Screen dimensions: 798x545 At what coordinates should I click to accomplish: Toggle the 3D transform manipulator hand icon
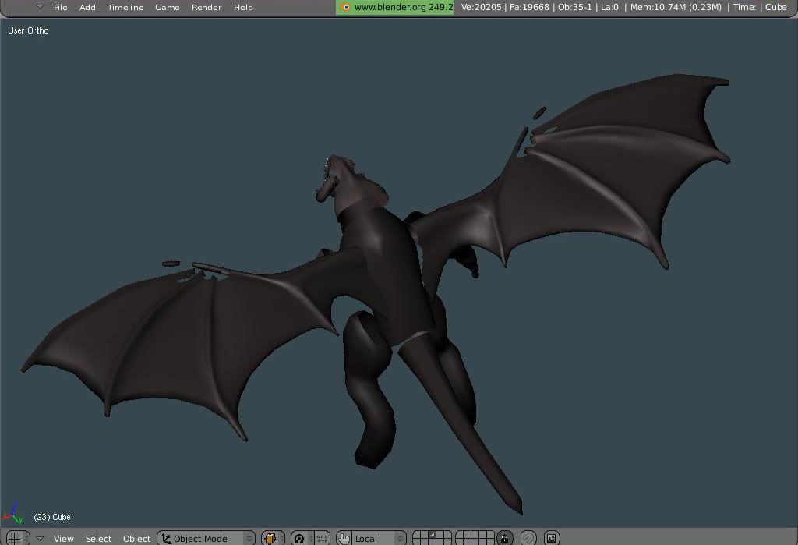click(344, 538)
